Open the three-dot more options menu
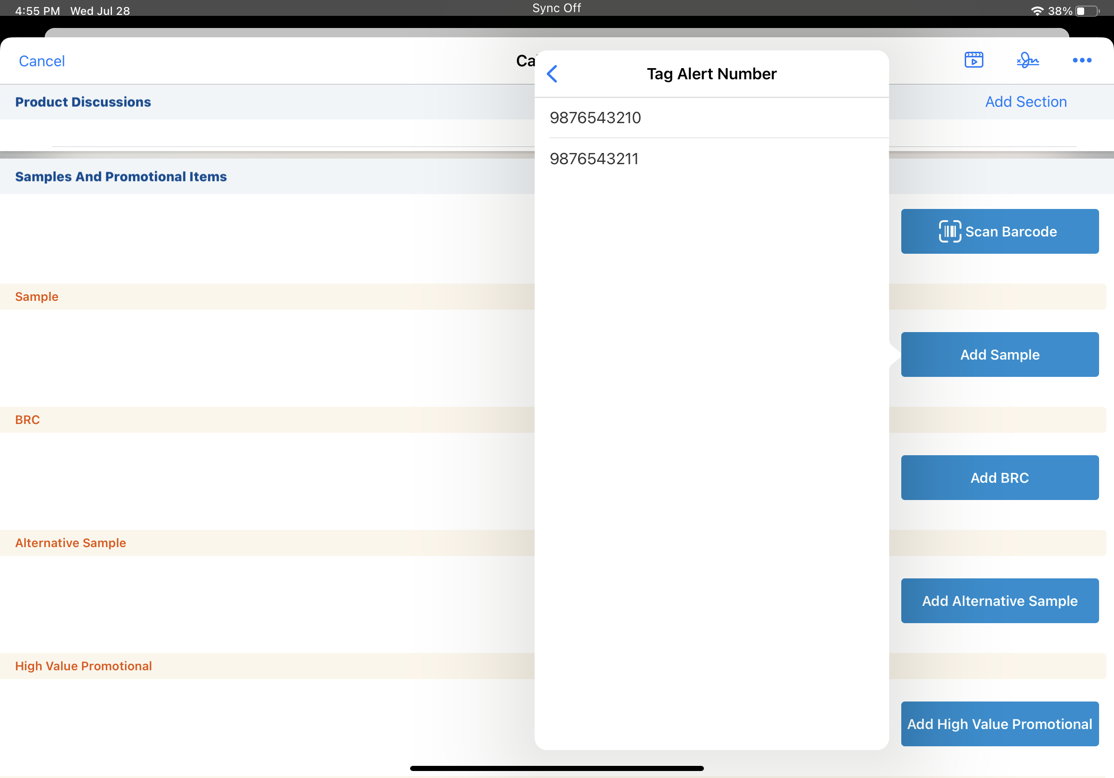 point(1081,60)
